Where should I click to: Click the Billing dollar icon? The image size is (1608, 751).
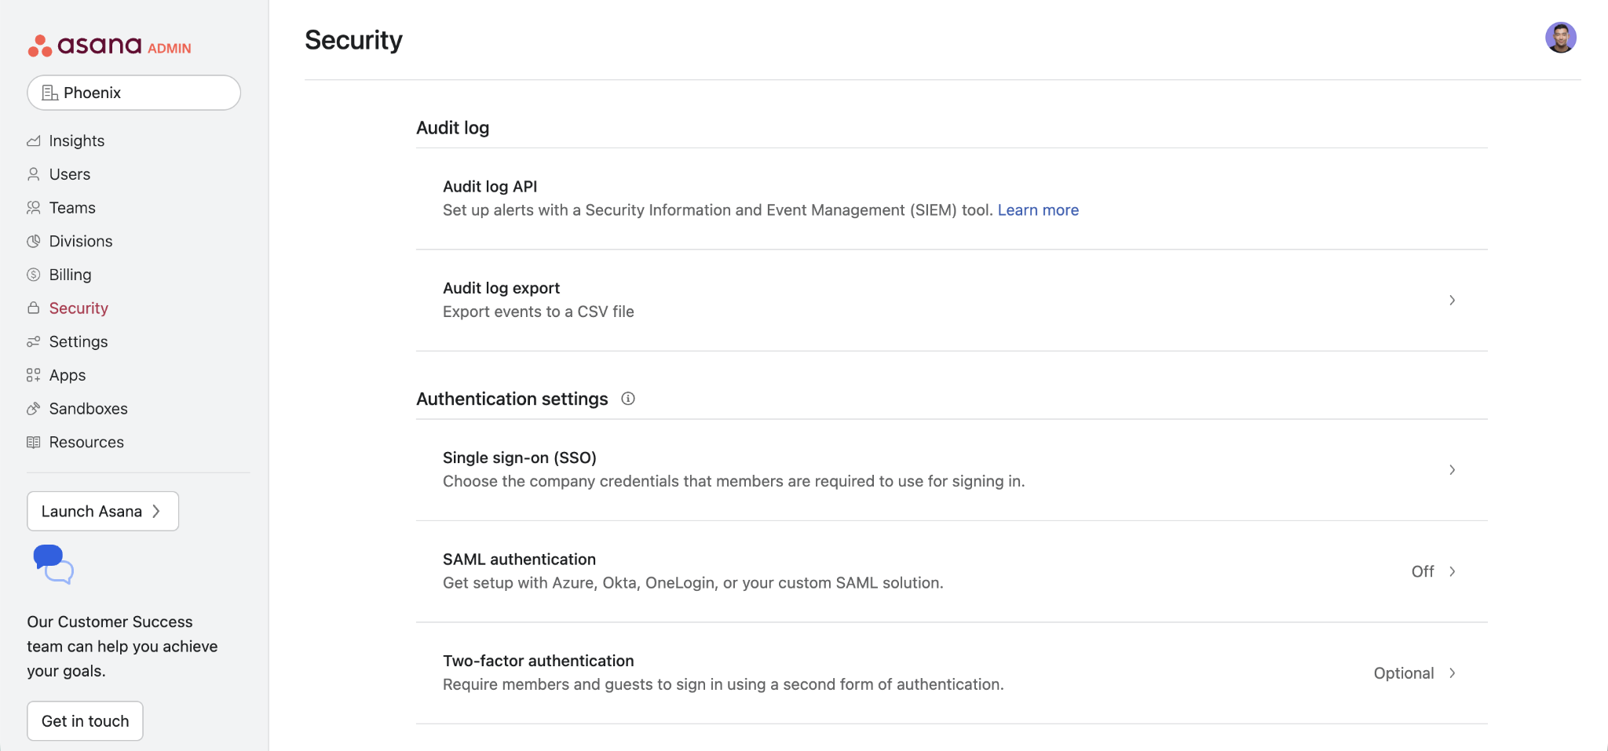(33, 275)
